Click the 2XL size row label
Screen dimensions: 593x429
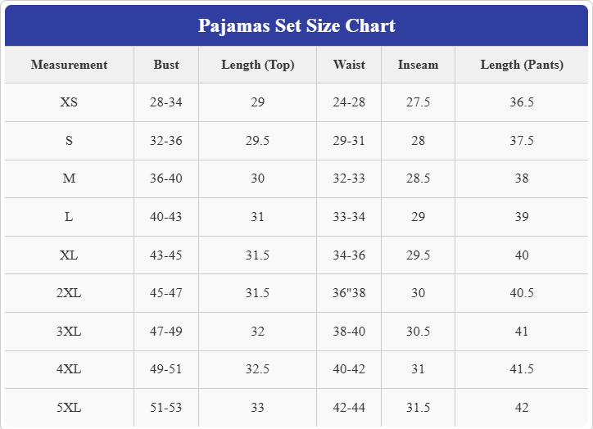coord(69,293)
